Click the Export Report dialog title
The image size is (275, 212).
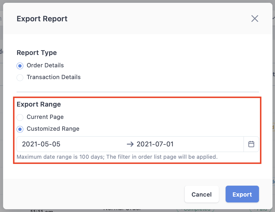[42, 19]
